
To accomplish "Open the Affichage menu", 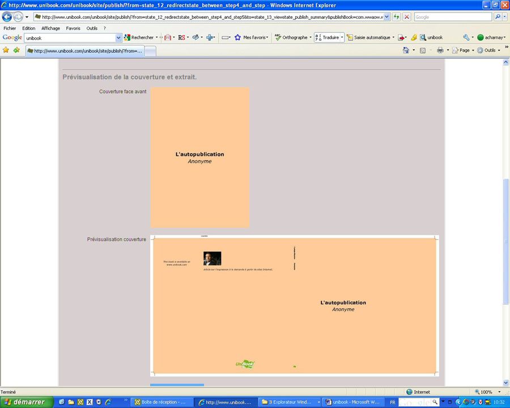I will tap(50, 28).
